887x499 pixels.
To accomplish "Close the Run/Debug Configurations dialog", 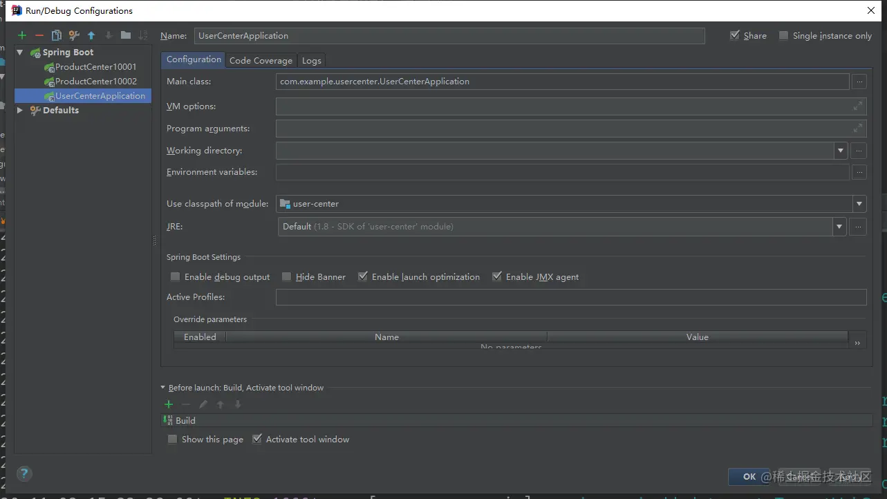I will click(x=871, y=10).
